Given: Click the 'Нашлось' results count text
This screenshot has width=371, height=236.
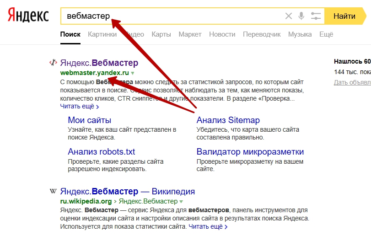Looking at the screenshot, I should pos(352,61).
